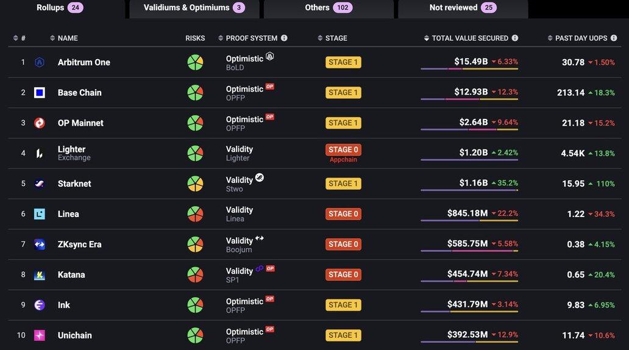This screenshot has width=629, height=350.
Task: Click the Unichain pink logo icon
Action: pos(40,335)
